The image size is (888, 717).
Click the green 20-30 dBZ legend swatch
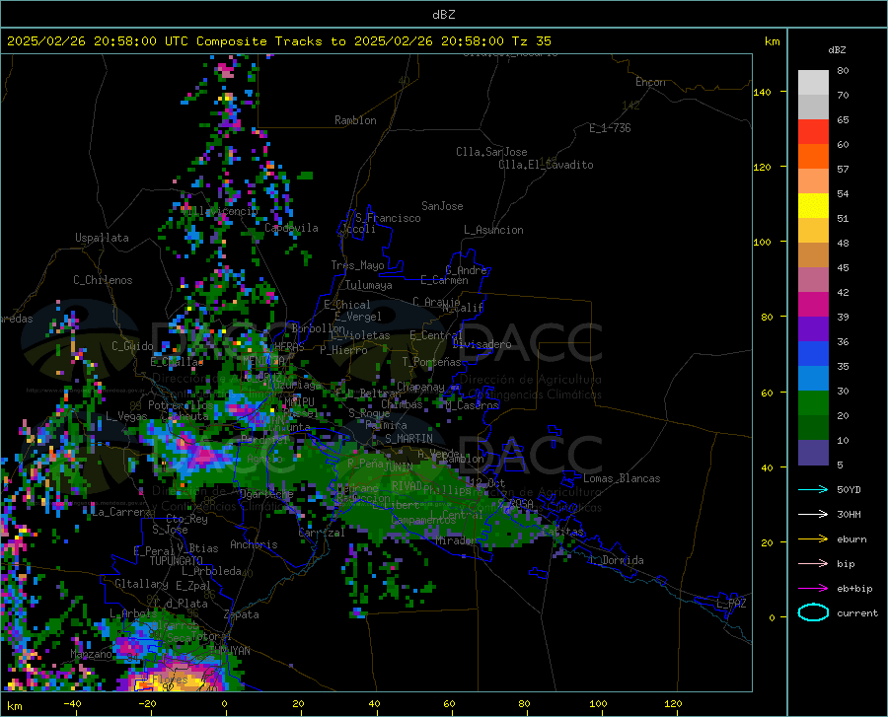tap(813, 403)
